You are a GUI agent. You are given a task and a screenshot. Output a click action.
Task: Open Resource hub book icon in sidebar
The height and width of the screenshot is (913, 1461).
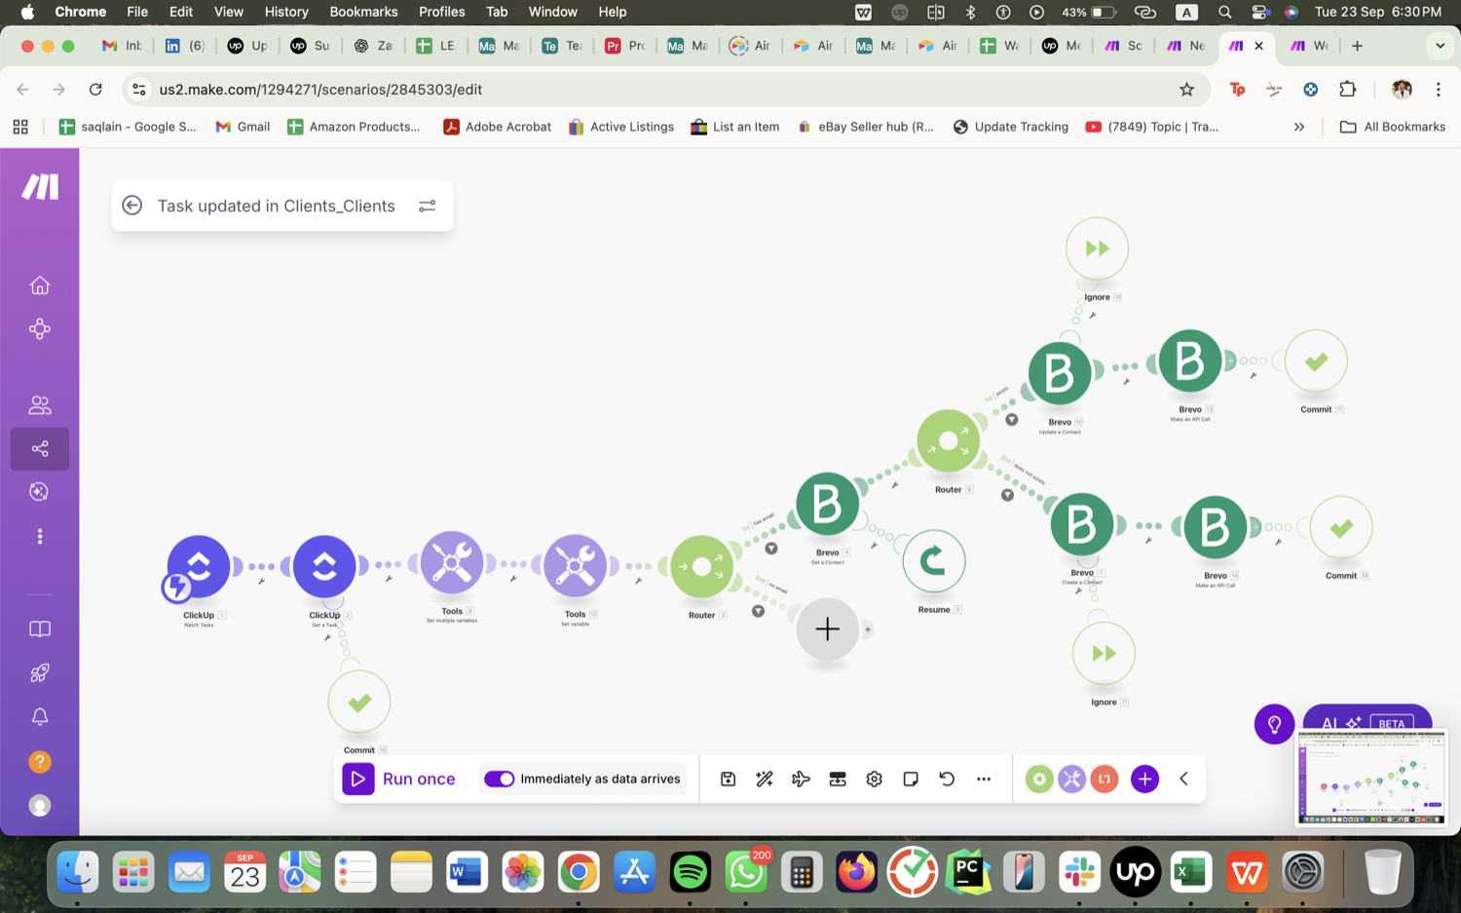click(x=40, y=628)
